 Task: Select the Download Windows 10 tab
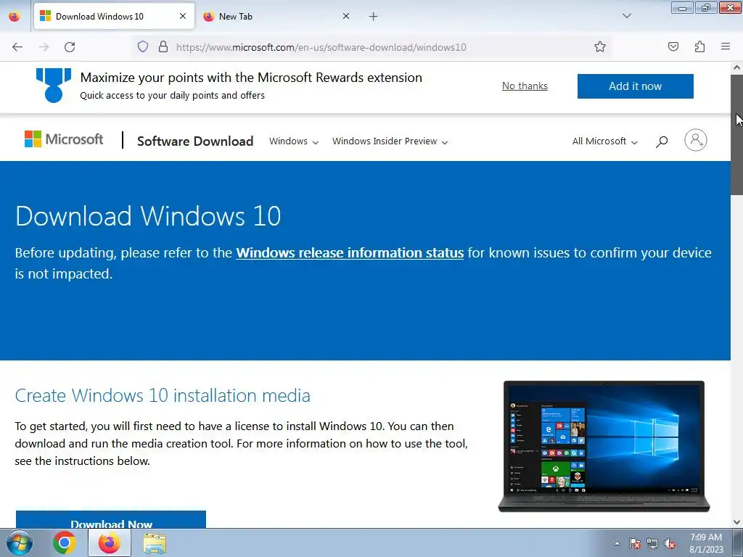[114, 16]
